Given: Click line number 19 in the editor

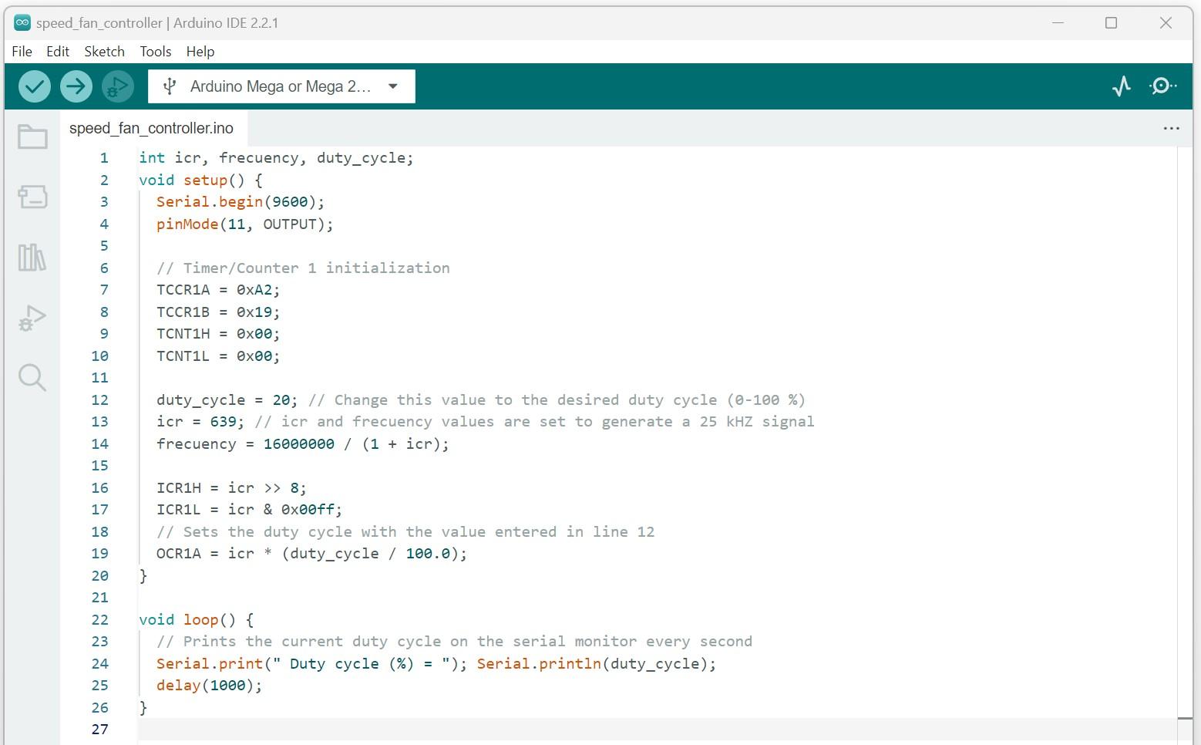Looking at the screenshot, I should [99, 553].
